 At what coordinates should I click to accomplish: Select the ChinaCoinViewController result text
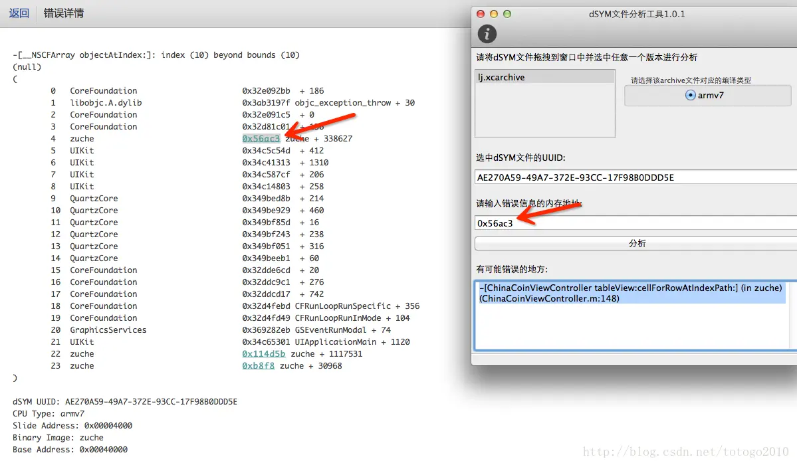point(629,293)
